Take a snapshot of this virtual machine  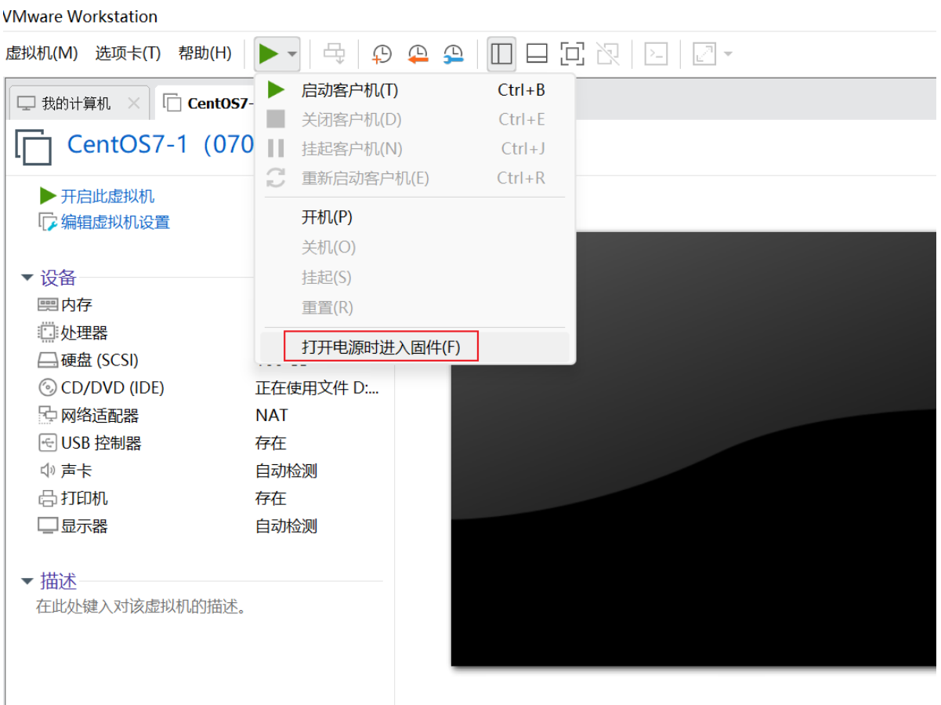click(382, 54)
